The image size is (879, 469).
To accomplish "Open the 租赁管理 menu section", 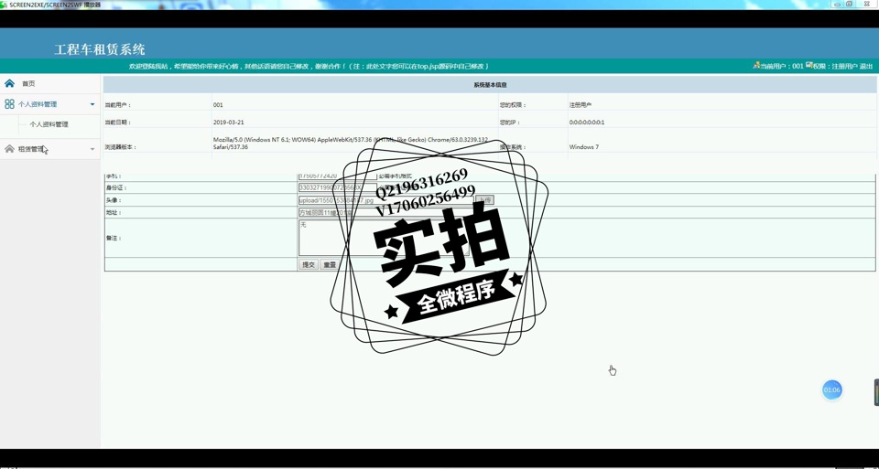I will click(31, 149).
